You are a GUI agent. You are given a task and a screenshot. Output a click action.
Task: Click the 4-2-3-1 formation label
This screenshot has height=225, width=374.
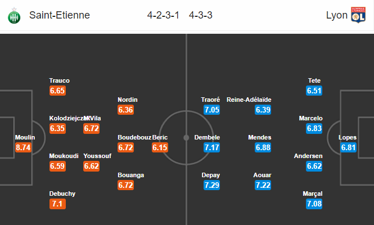tap(163, 15)
